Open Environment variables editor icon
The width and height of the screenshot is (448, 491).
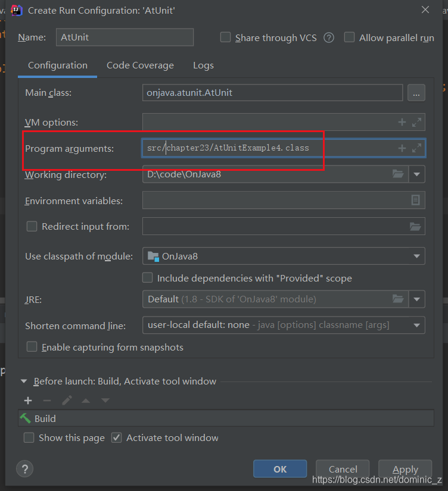pyautogui.click(x=415, y=200)
